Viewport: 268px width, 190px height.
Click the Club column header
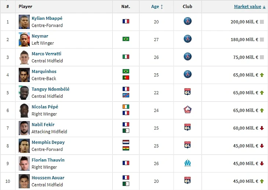(x=188, y=7)
